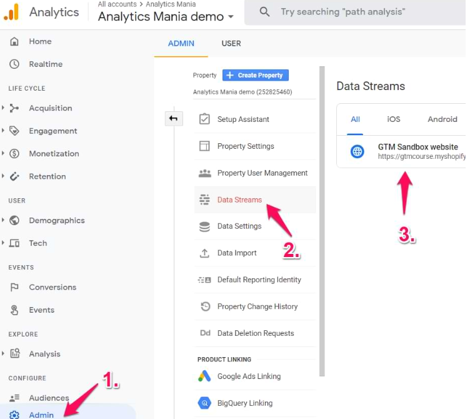Screen dimensions: 470x419
Task: Click the Data Deletion Requests Dd icon
Action: [x=205, y=333]
